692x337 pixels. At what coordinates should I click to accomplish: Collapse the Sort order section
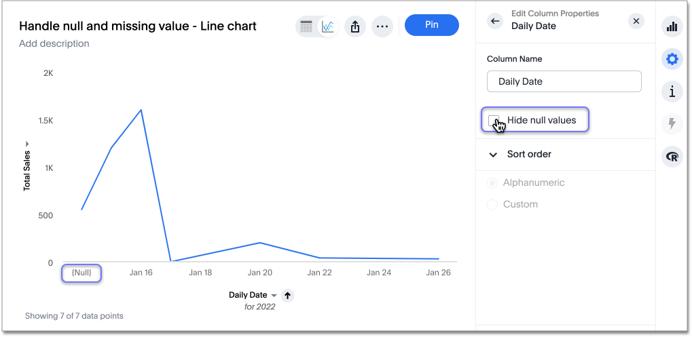493,155
